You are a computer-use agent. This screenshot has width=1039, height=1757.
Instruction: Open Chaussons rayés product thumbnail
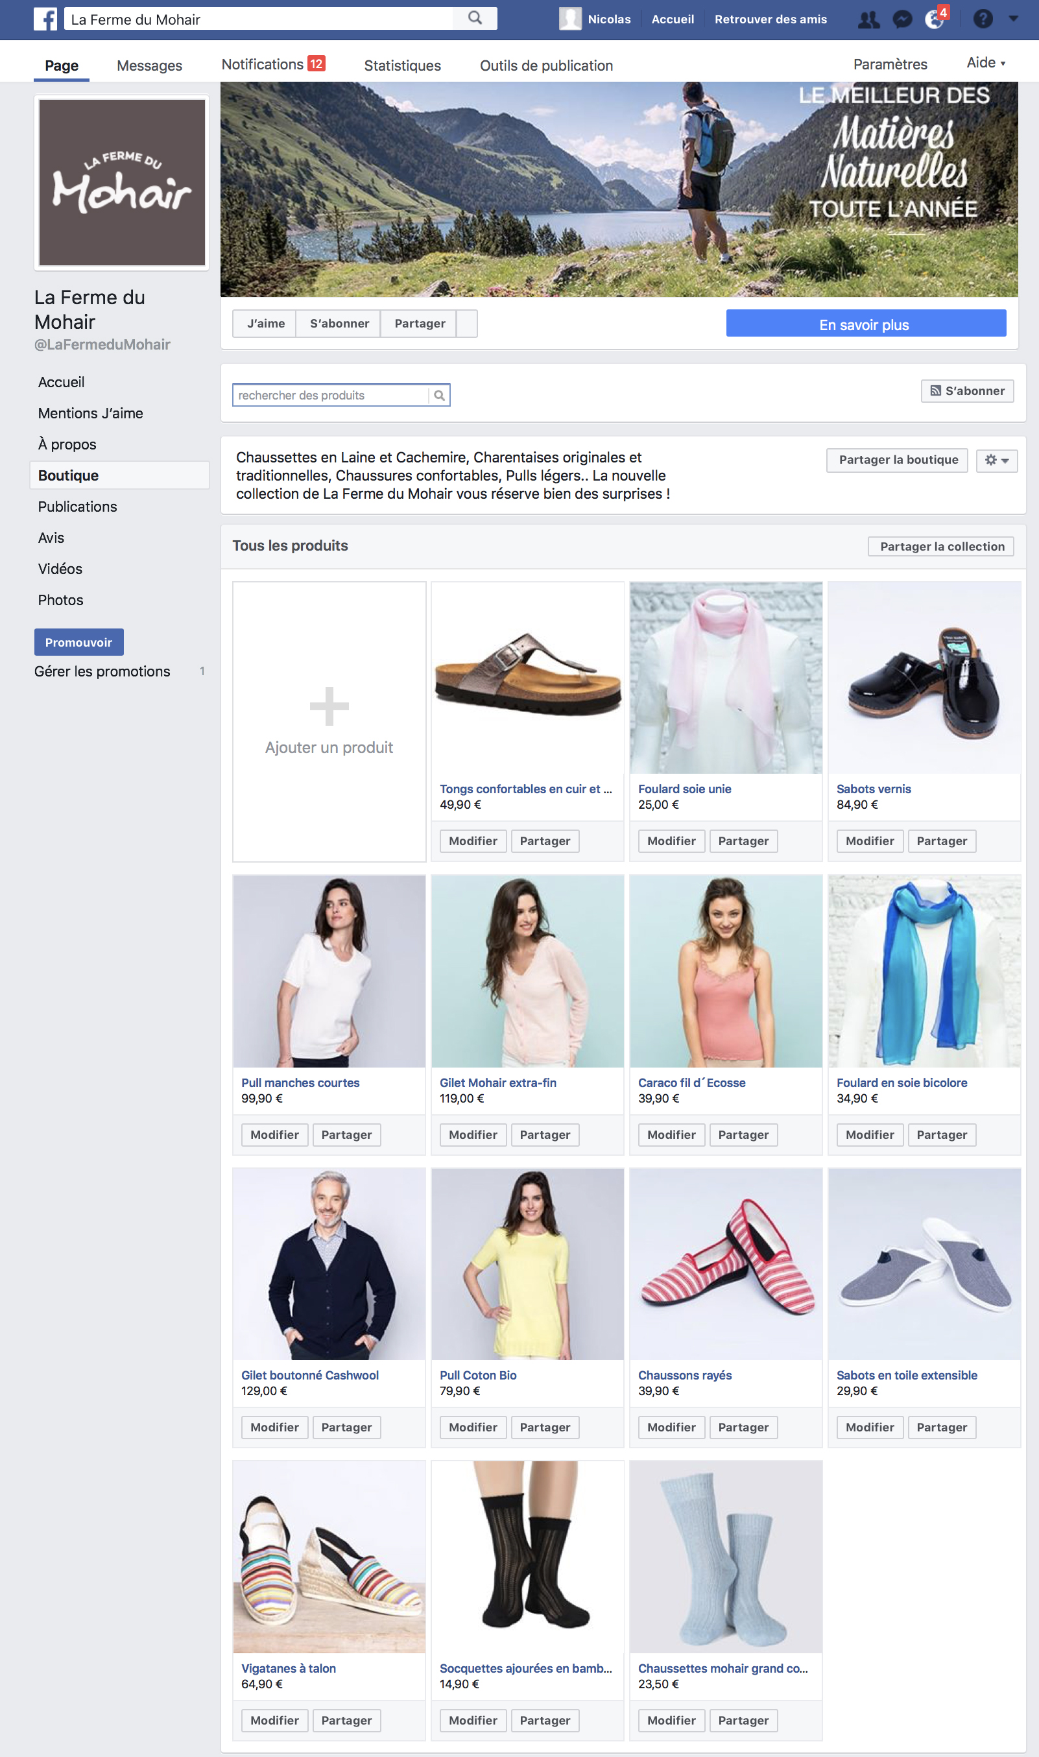(726, 1264)
